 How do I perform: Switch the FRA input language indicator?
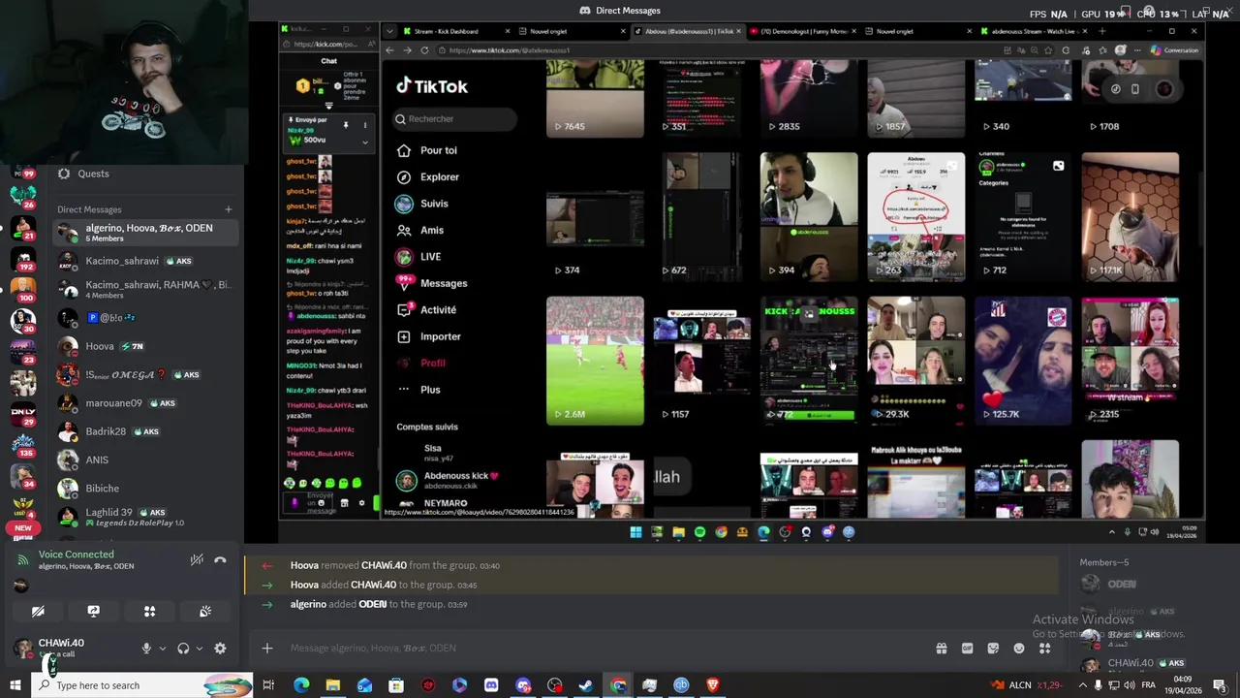tap(1148, 685)
